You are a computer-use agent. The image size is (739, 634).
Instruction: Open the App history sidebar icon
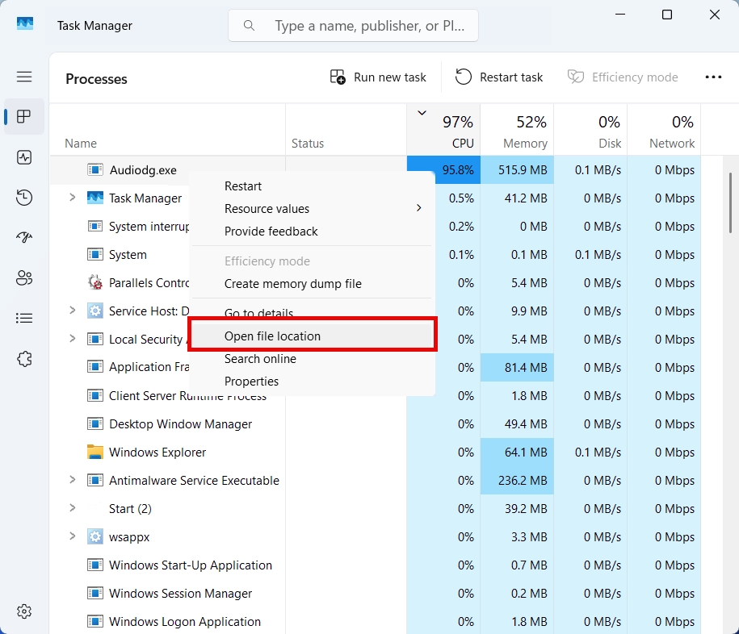24,198
